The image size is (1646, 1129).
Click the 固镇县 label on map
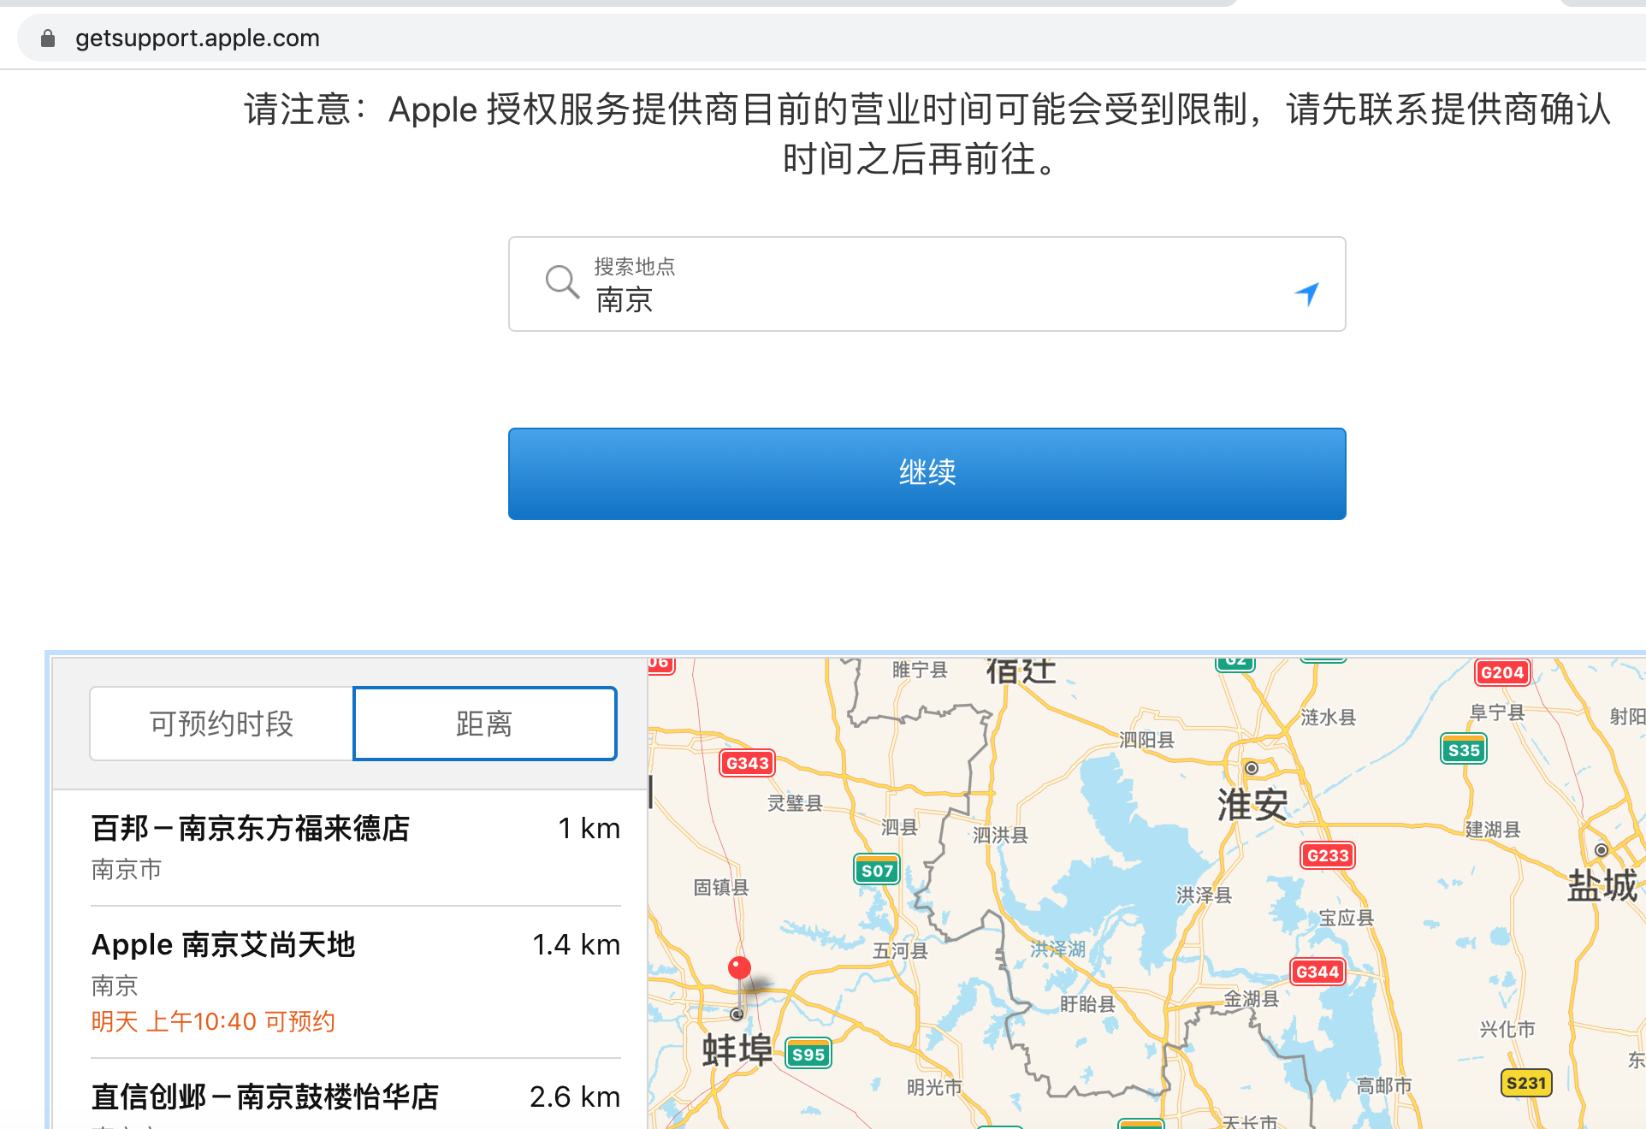pos(721,887)
